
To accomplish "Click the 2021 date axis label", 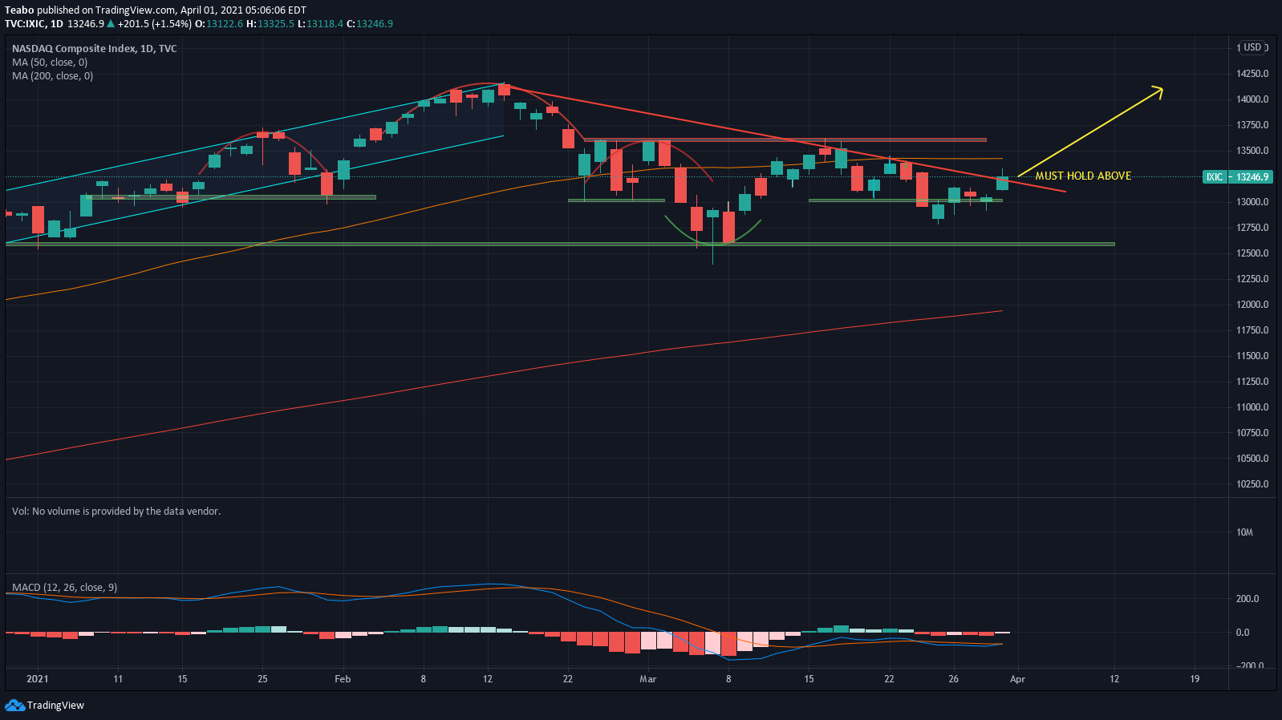I will click(38, 679).
